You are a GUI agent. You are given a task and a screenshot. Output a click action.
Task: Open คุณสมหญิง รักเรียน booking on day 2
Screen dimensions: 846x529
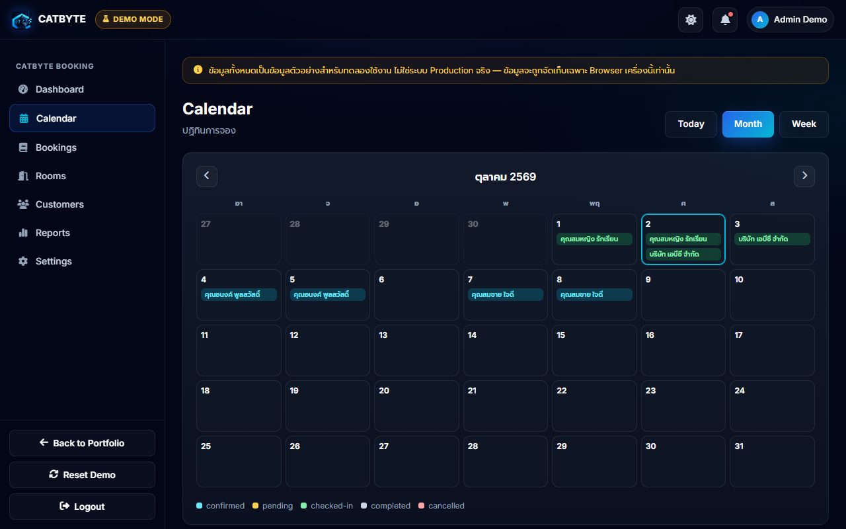683,239
